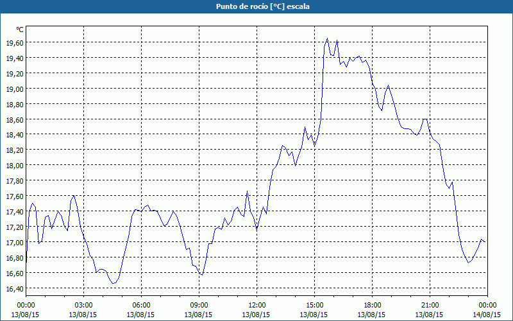Select the 06:00 time label
The width and height of the screenshot is (513, 321).
pos(141,306)
